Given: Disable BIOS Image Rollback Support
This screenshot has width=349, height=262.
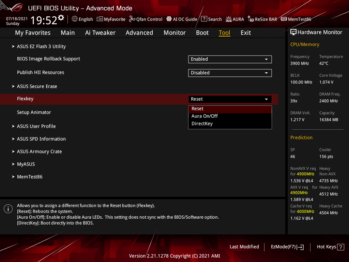Looking at the screenshot, I should 230,59.
